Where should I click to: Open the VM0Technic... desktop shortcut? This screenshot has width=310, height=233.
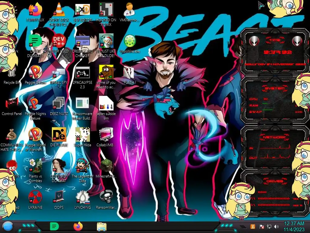(x=130, y=10)
